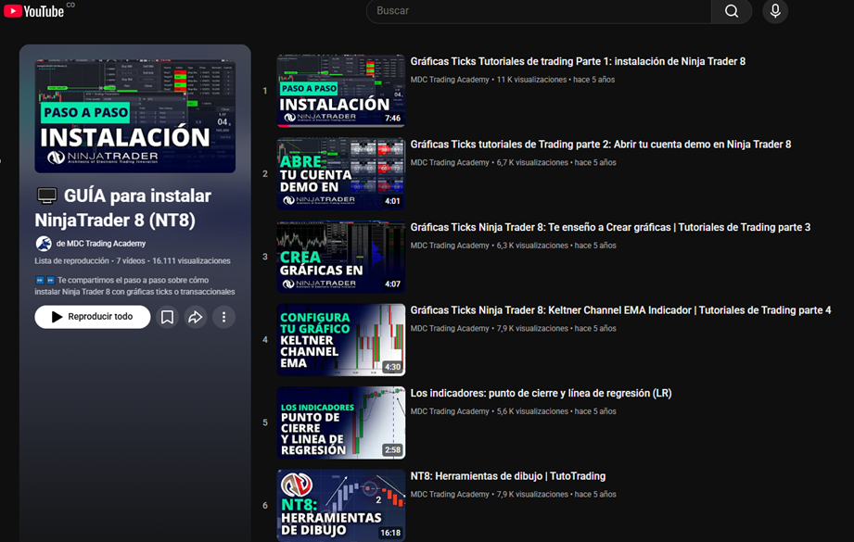
Task: Open 'Crea gráficas' video thumbnail
Action: point(340,257)
